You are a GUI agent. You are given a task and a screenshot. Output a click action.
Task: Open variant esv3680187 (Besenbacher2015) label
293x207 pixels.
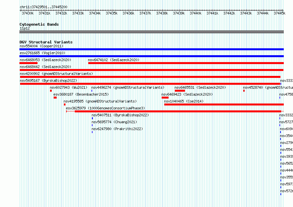pyautogui.click(x=81, y=94)
